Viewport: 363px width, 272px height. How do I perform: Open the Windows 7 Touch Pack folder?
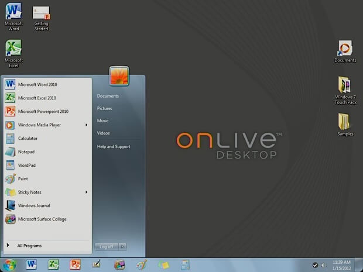tap(345, 90)
